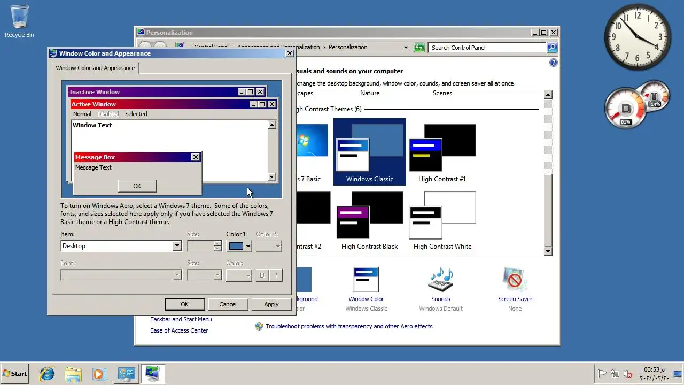684x385 pixels.
Task: Launch Windows Media Player from taskbar
Action: [99, 374]
